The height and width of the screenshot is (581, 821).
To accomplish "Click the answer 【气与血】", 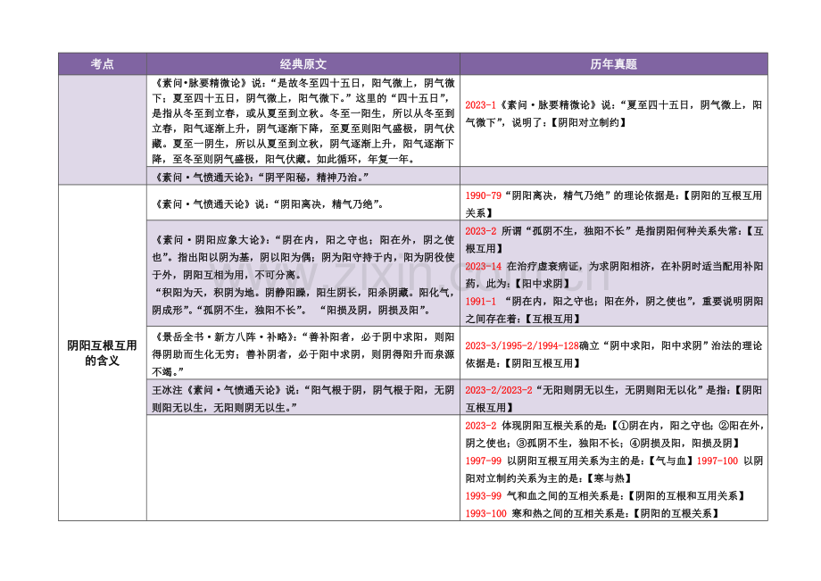I will click(x=671, y=461).
